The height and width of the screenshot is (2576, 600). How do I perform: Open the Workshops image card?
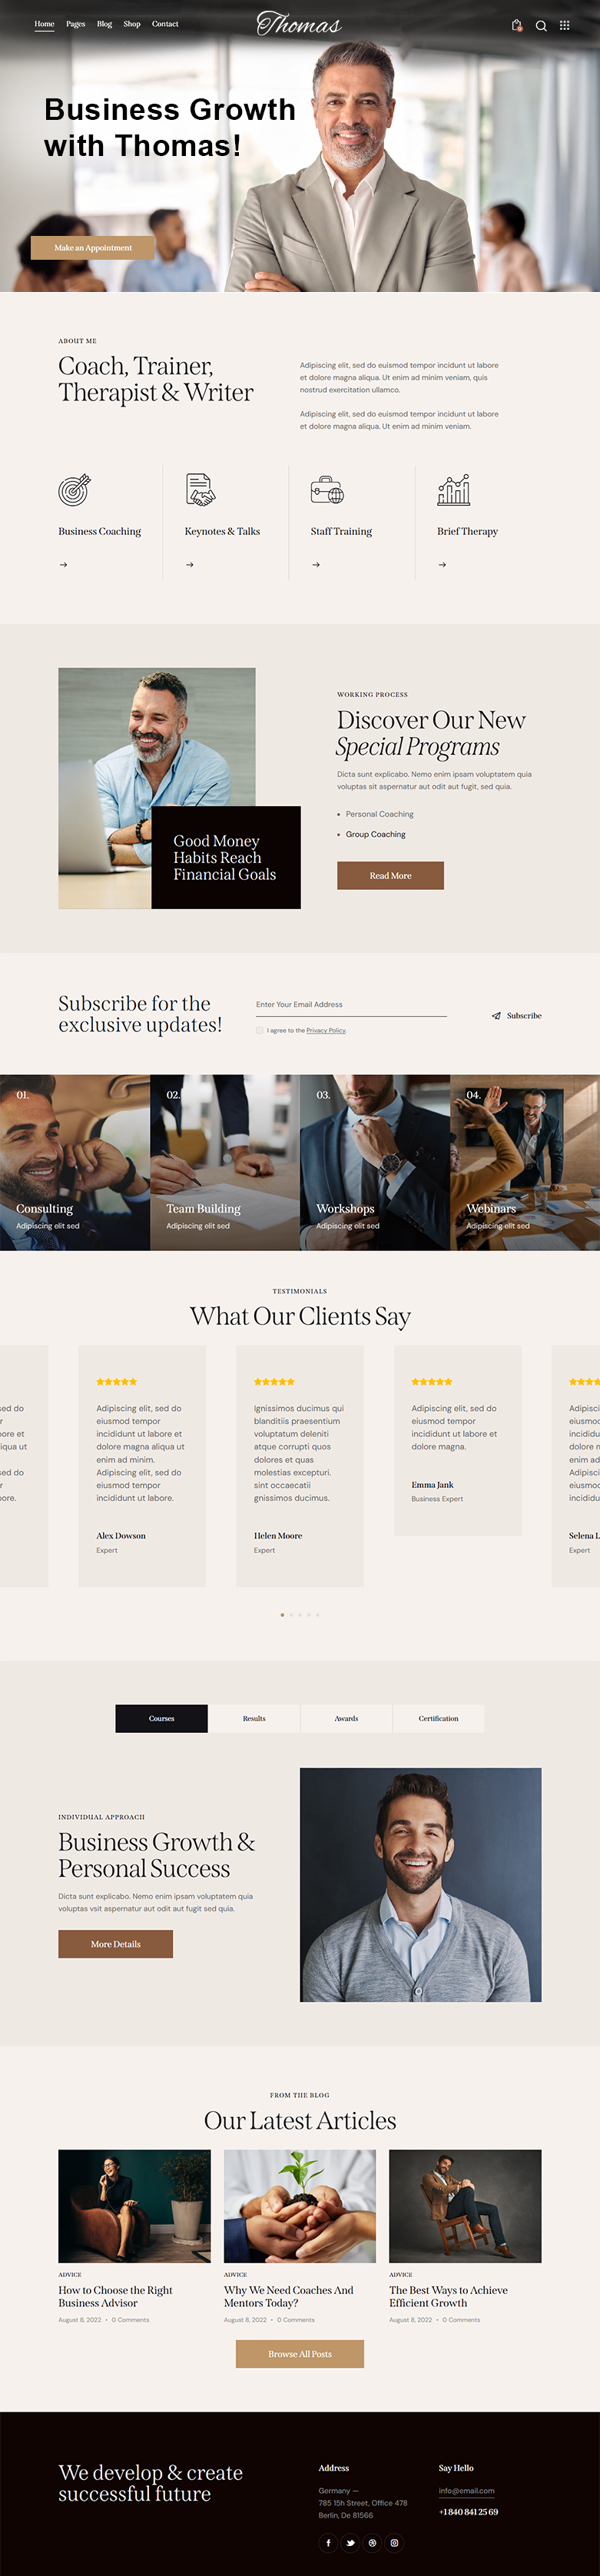click(x=375, y=1162)
